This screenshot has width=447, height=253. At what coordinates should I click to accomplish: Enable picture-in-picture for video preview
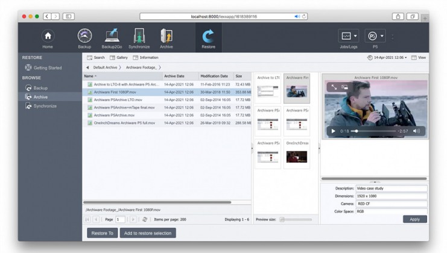(x=344, y=87)
